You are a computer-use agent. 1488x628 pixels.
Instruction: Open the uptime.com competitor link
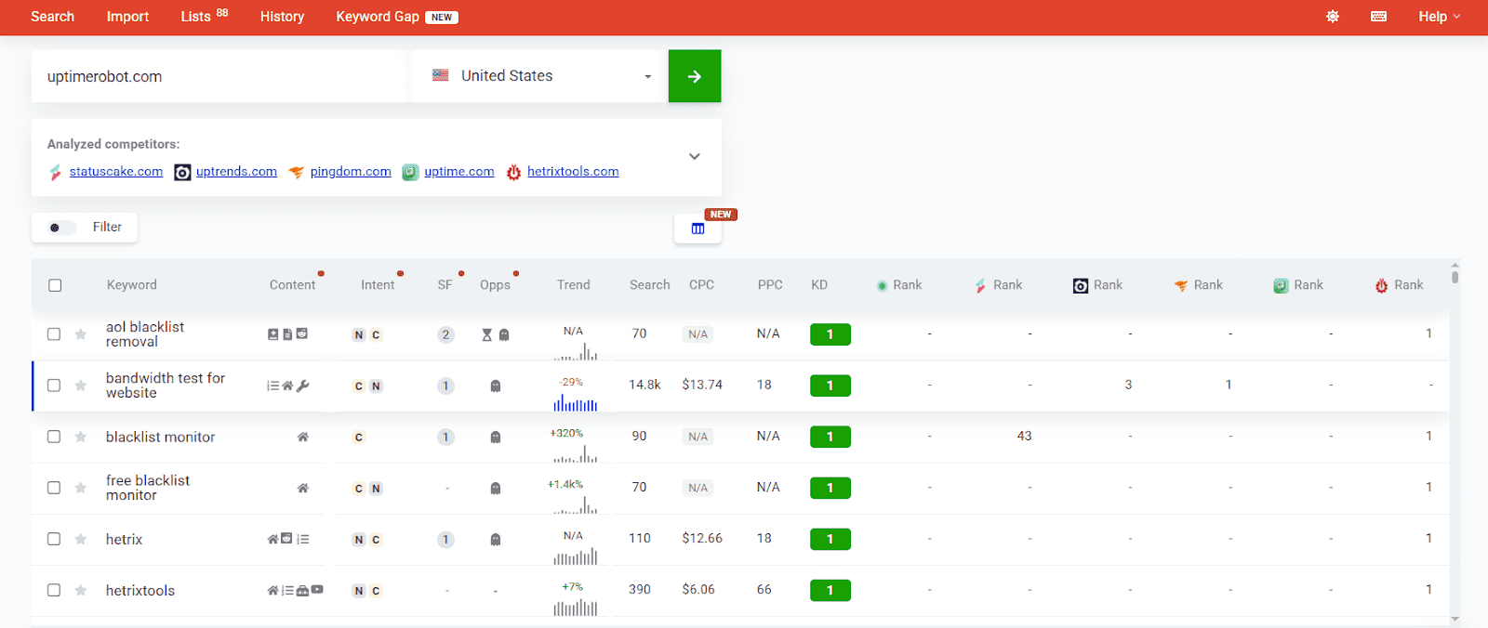coord(459,172)
